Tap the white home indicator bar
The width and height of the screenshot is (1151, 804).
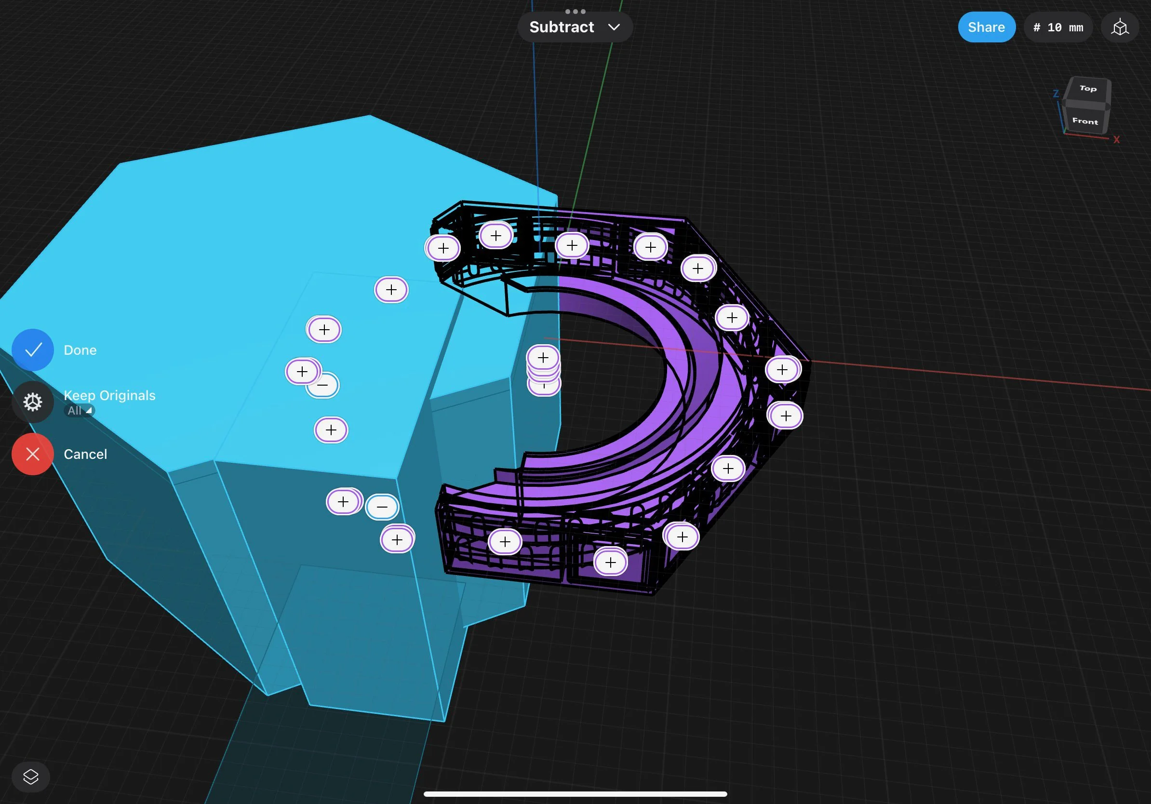575,794
